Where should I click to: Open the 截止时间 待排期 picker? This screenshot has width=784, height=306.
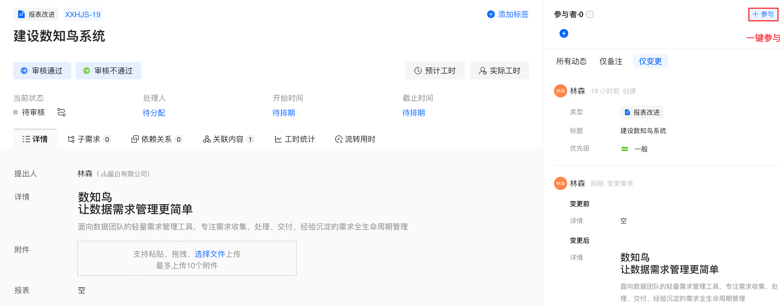(x=413, y=113)
